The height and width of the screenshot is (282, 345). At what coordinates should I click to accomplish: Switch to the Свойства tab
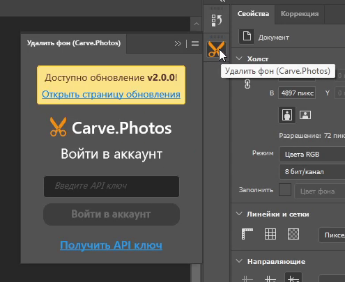pyautogui.click(x=253, y=14)
